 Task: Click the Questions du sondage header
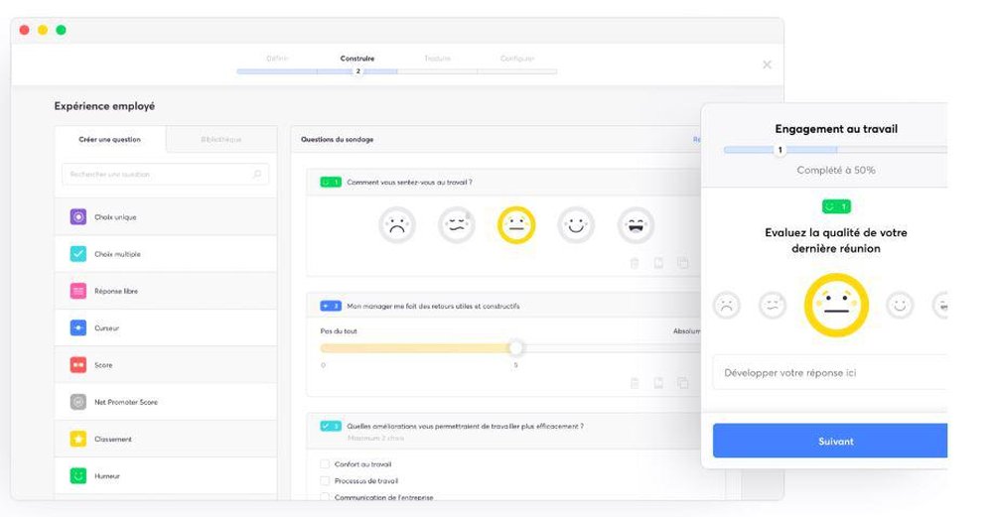[x=338, y=139]
